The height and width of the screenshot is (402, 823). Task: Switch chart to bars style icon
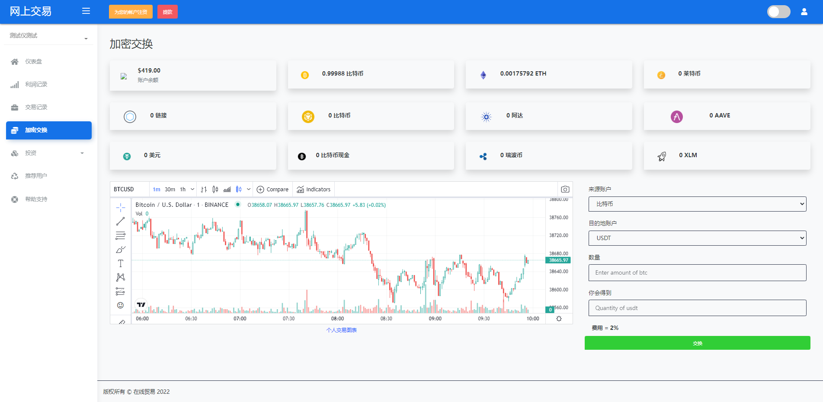(x=204, y=189)
